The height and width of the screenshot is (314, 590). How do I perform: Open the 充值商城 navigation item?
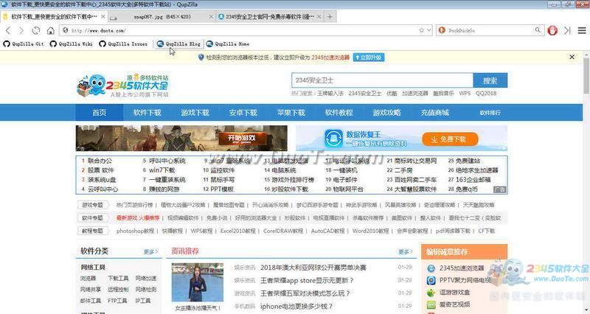click(x=434, y=113)
